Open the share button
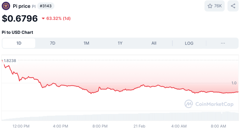 [233, 6]
